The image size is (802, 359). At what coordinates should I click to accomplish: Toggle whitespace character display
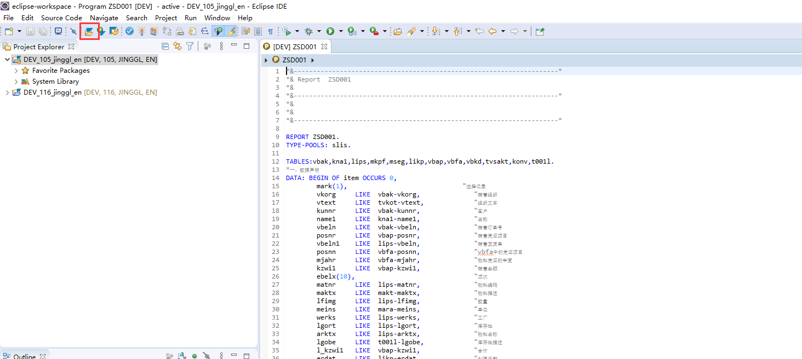click(x=272, y=31)
